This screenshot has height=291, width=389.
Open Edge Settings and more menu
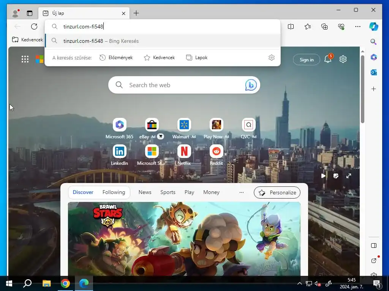pos(358,27)
